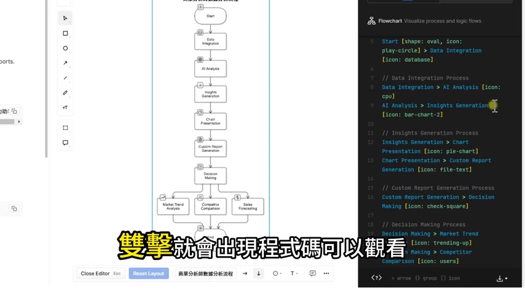
Task: Select the arrow drawing tool
Action: pos(65,63)
